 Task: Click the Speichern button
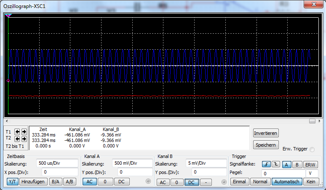(265, 145)
